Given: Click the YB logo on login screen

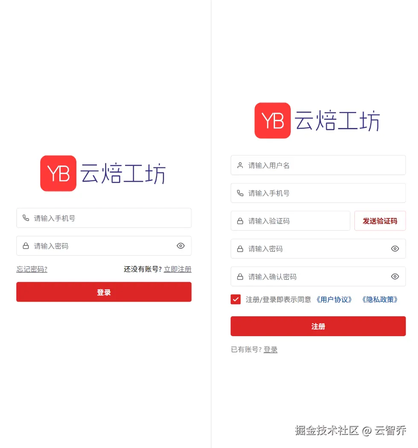Looking at the screenshot, I should click(x=58, y=173).
